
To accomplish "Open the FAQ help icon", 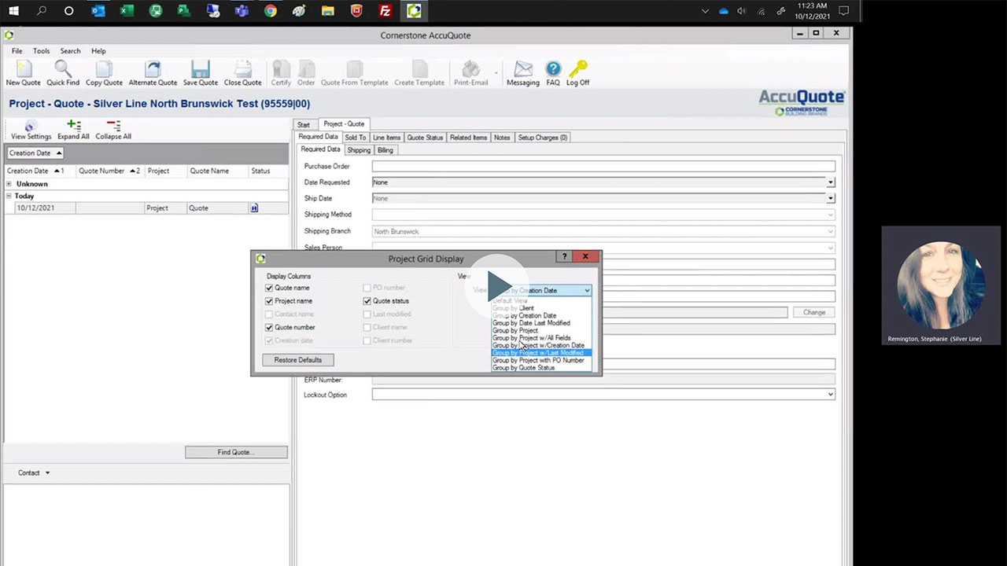I will click(553, 69).
